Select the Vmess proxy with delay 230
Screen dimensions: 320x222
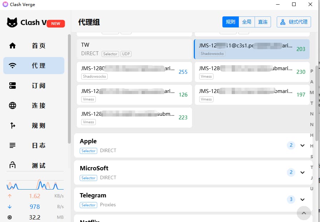[252, 72]
